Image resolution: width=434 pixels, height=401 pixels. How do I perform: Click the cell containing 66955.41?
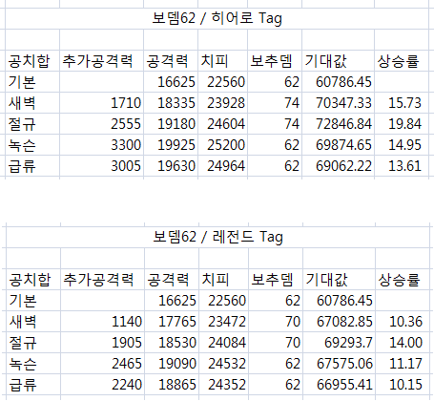(x=339, y=384)
